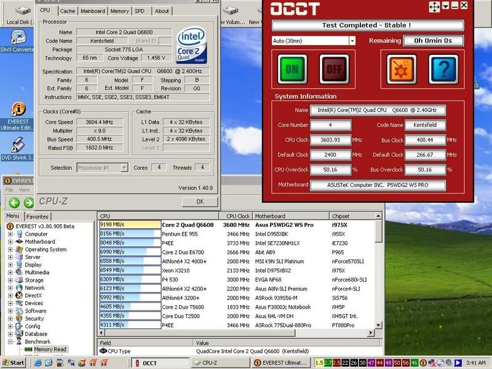The height and width of the screenshot is (369, 492).
Task: Click scroll-right arrow of benchmark horizontal scrollbar
Action: click(371, 333)
